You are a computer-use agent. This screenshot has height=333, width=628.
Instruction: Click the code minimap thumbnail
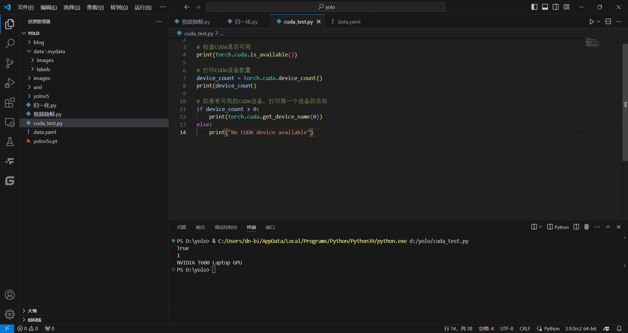coord(593,42)
